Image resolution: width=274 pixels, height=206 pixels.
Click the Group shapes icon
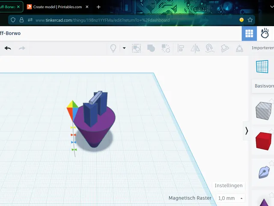click(x=151, y=48)
